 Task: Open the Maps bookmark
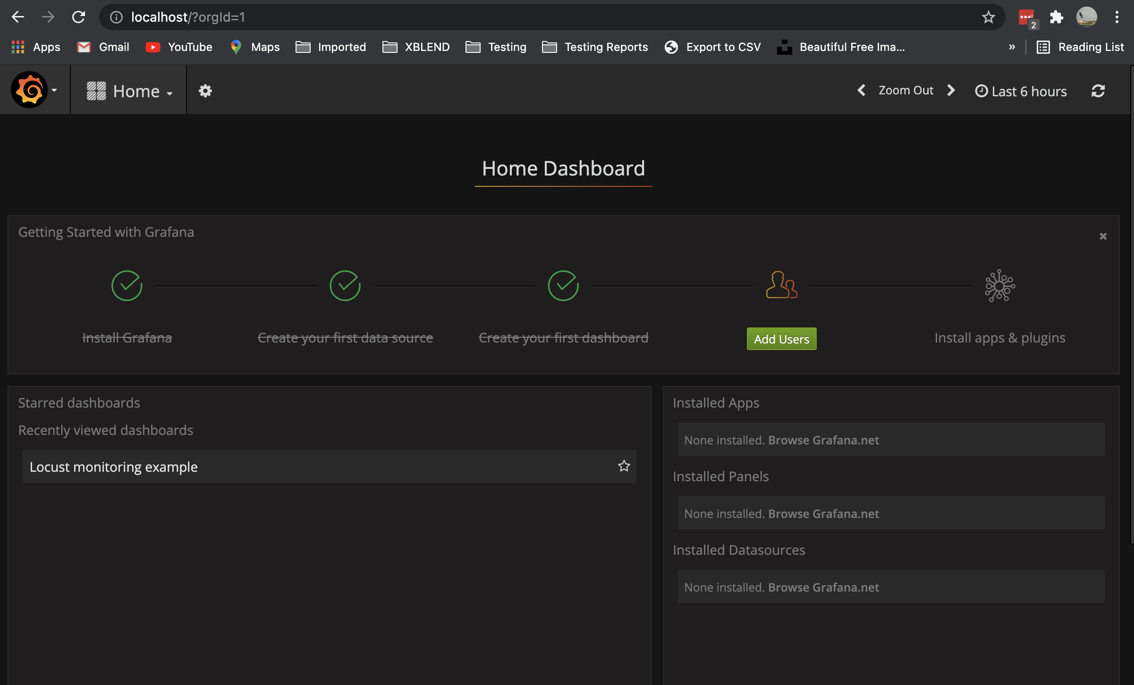click(255, 47)
